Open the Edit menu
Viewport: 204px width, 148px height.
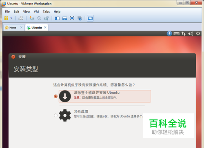[16, 12]
